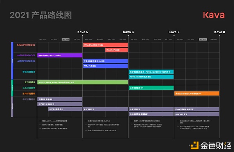Open the purple HARD PROTOCOL V2 bar
Screen dimensions: 234x152
[60, 55]
